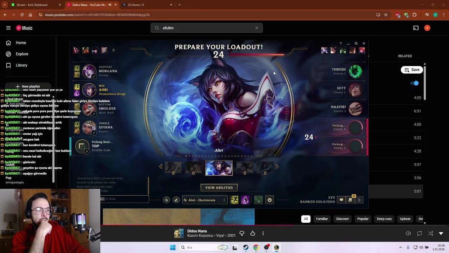
Task: Open the lobby chat bubble icon
Action: (341, 200)
